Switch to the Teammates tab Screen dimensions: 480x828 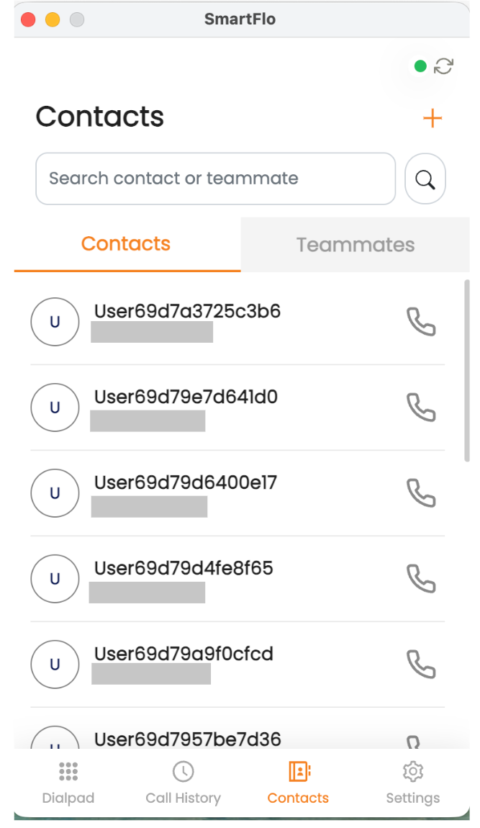click(356, 245)
